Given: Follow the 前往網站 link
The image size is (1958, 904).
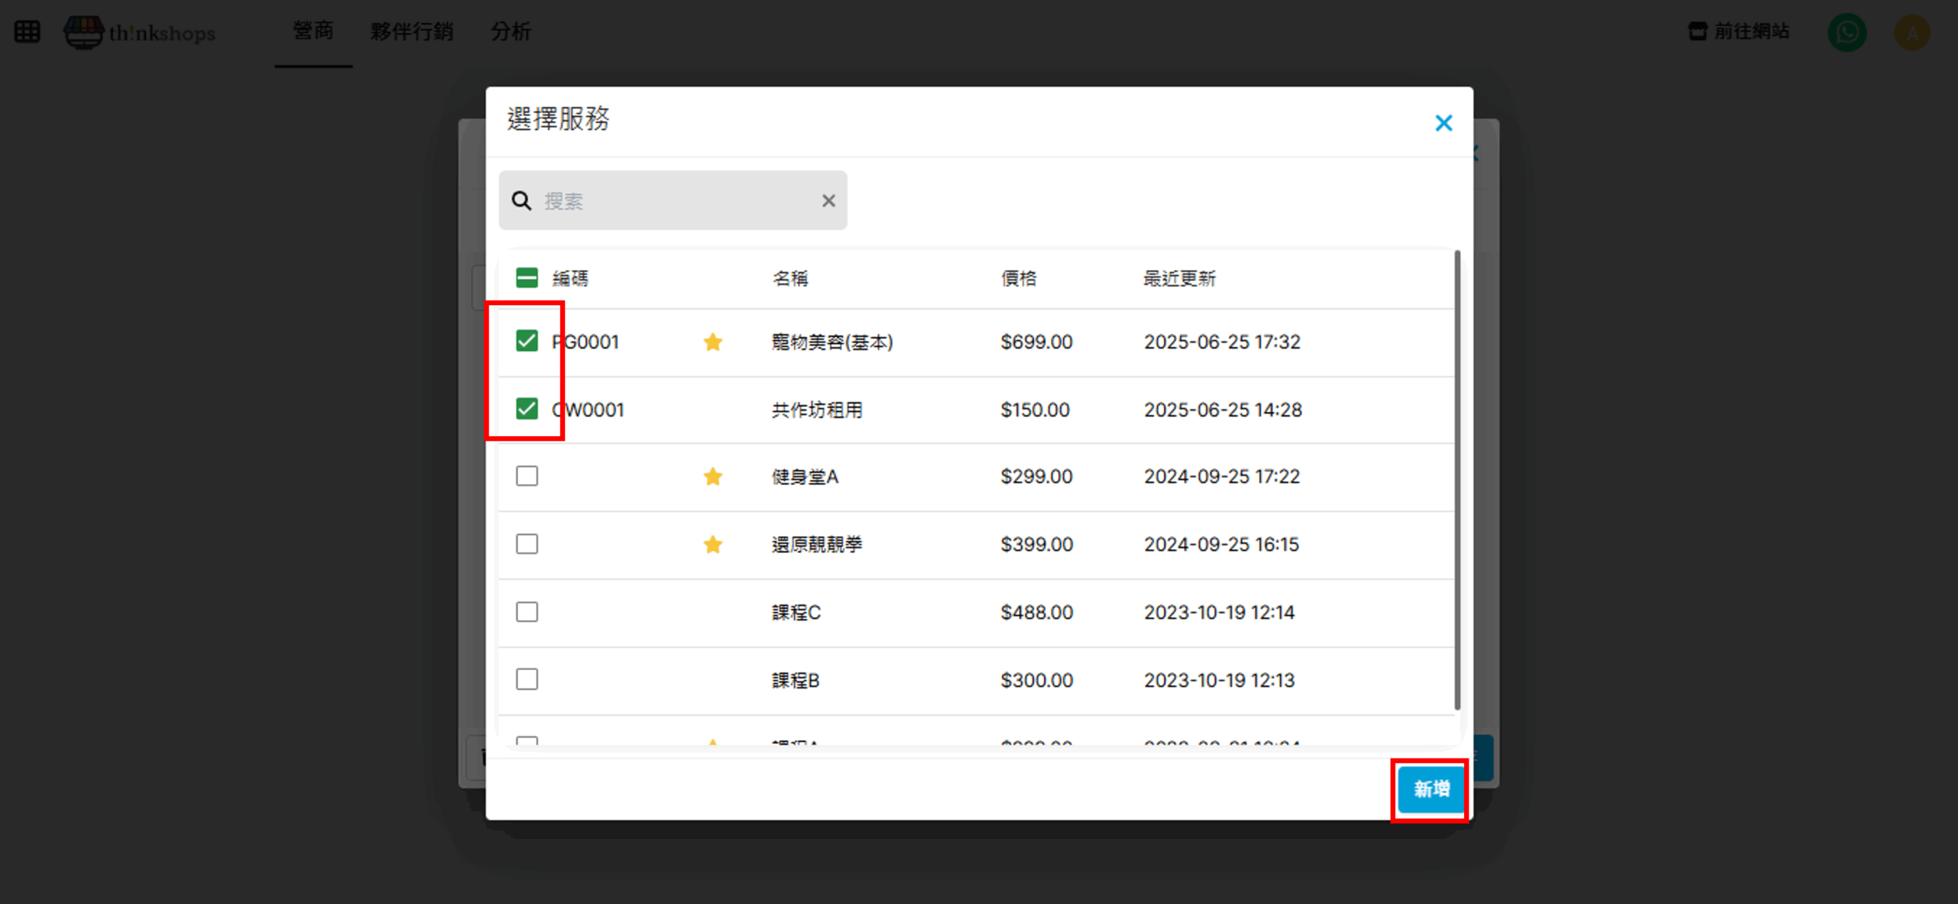Looking at the screenshot, I should tap(1739, 31).
